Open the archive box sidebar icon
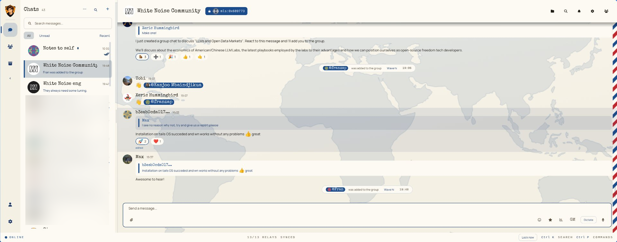 coord(10,63)
